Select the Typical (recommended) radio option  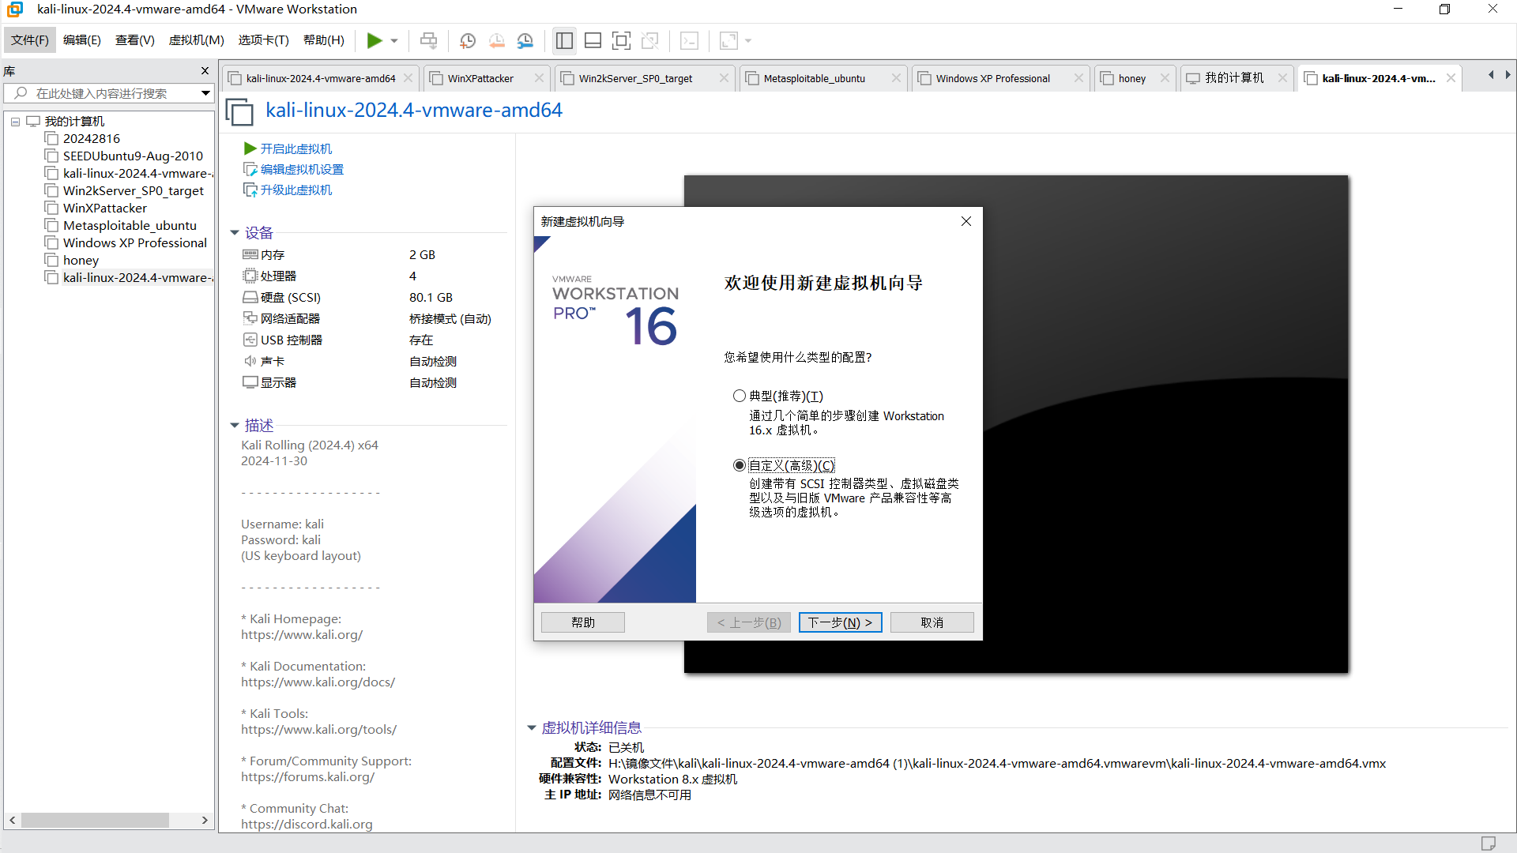pos(740,396)
